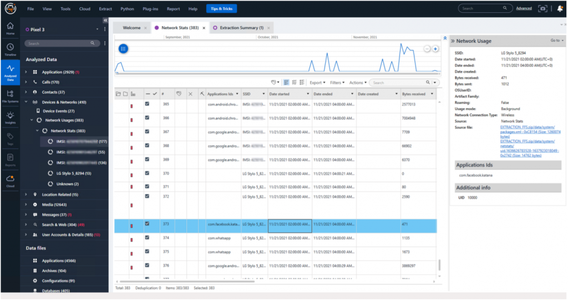This screenshot has height=301, width=568.
Task: Switch to Extraction Summary (1) tab
Action: tap(242, 28)
